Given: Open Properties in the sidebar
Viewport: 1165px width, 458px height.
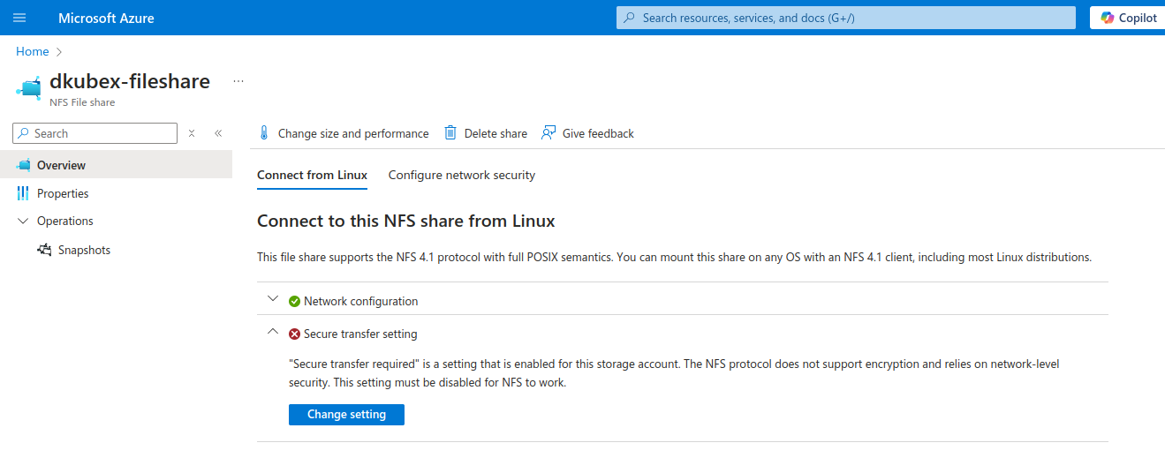Looking at the screenshot, I should 63,193.
